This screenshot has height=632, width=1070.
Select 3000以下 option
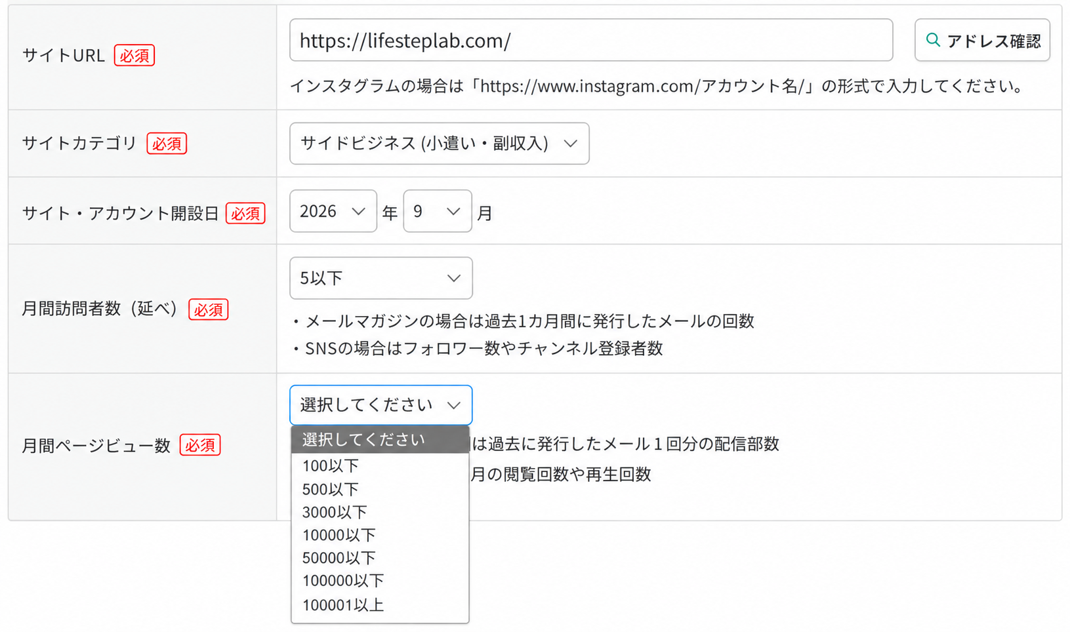point(380,512)
